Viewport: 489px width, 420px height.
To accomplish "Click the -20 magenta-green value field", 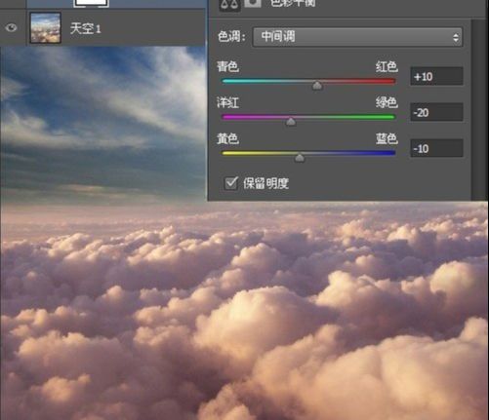I will tap(436, 112).
